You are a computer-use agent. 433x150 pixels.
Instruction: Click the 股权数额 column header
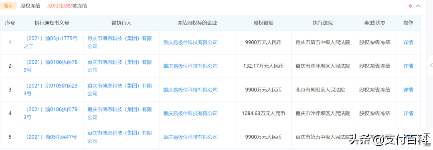click(x=263, y=23)
